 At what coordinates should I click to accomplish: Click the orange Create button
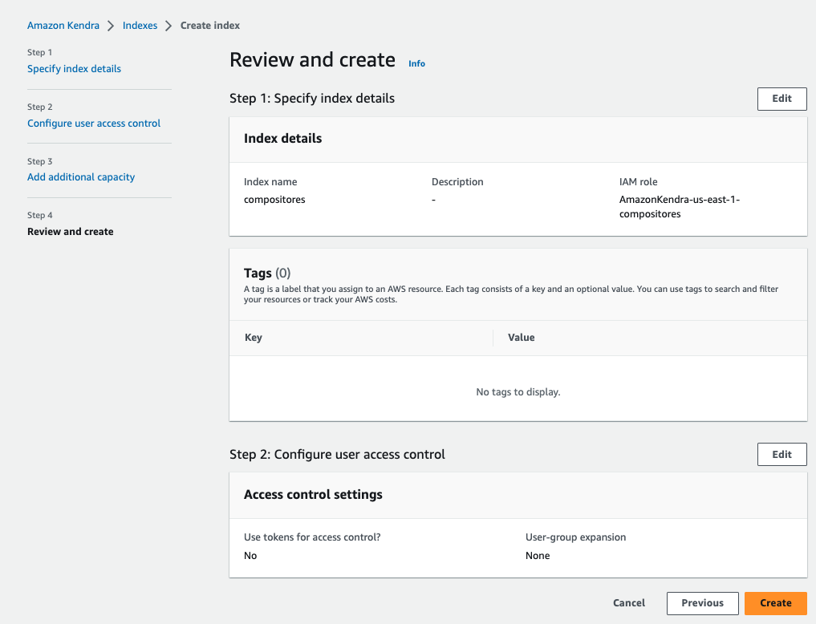click(x=775, y=603)
